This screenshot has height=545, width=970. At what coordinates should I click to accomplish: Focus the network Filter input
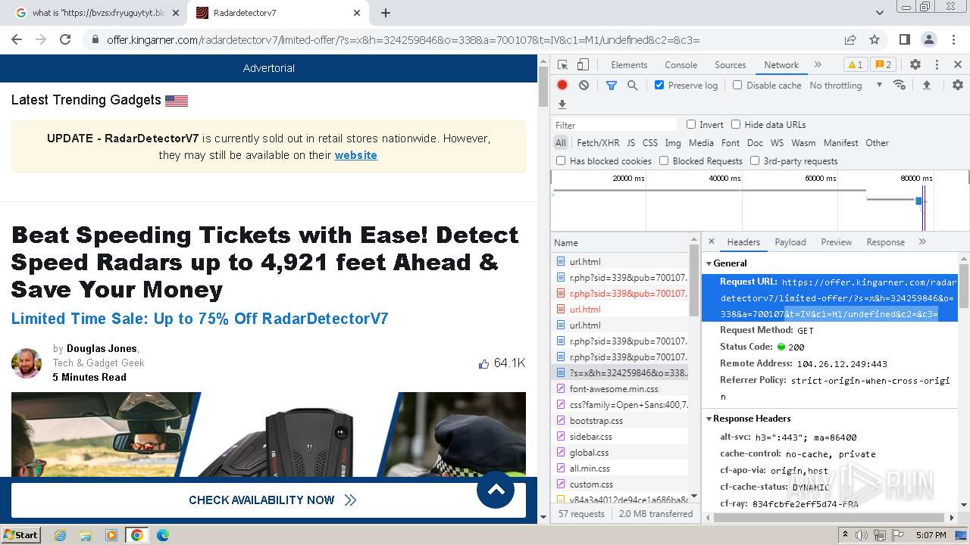tap(615, 125)
